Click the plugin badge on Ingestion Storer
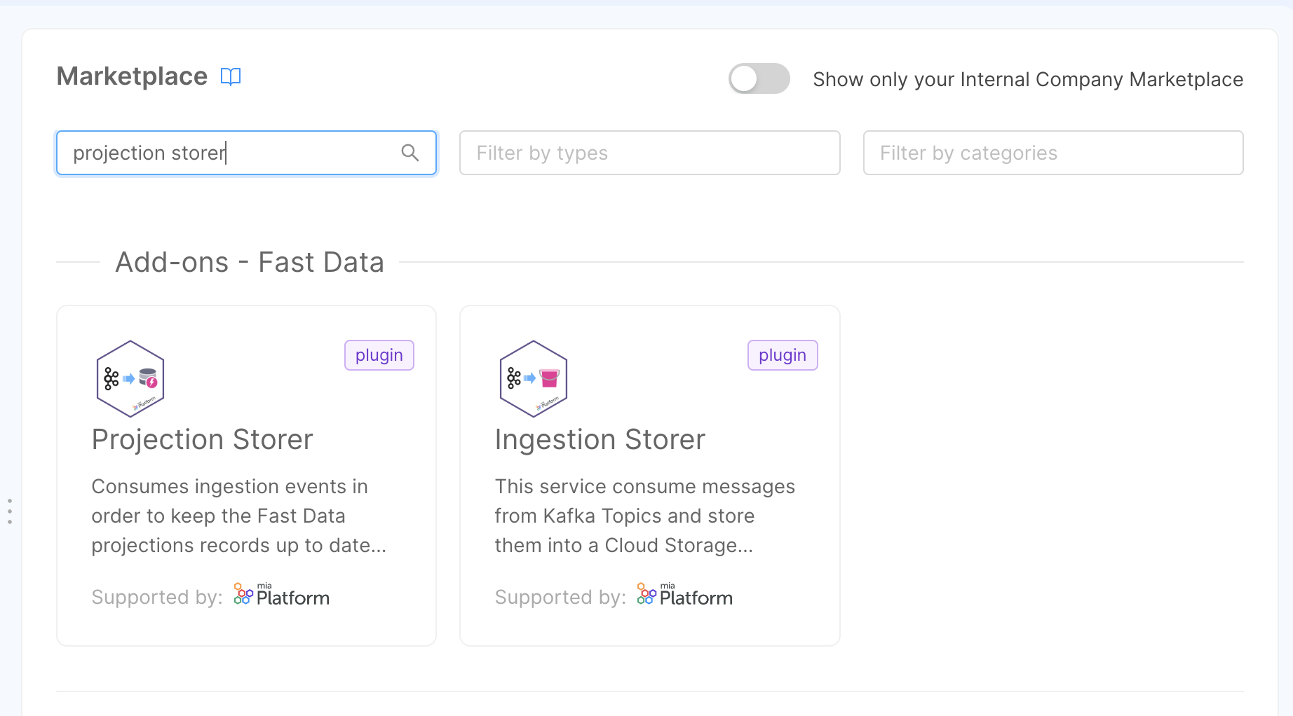 tap(782, 354)
